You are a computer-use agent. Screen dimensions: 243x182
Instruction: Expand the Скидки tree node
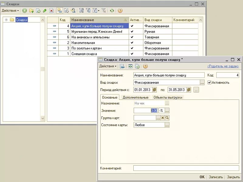[6, 20]
